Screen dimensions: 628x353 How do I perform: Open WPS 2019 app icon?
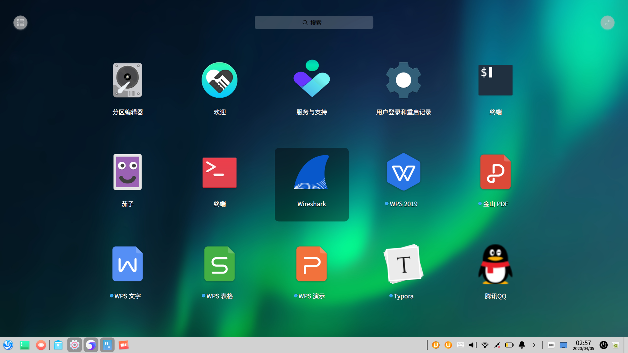[403, 172]
